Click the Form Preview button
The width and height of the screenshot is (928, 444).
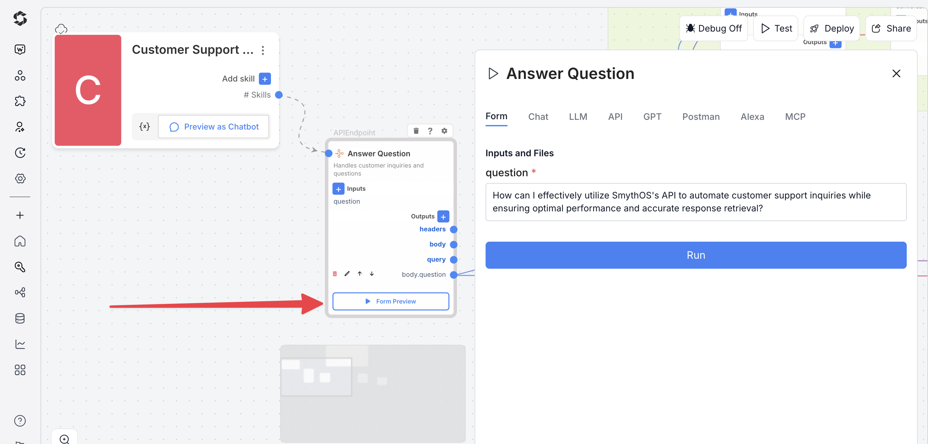point(391,301)
